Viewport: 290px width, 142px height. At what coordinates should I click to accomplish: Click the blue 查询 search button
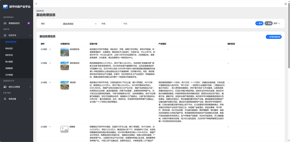click(x=259, y=23)
